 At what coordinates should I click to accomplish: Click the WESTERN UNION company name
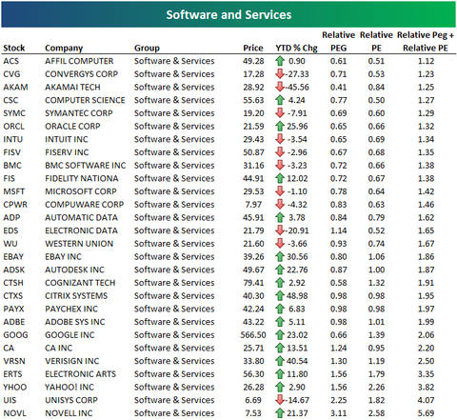coord(79,244)
